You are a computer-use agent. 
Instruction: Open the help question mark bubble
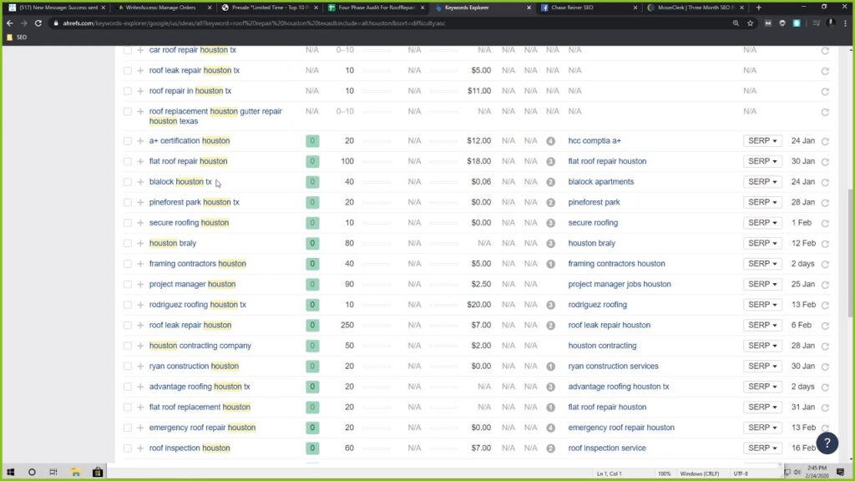coord(827,443)
